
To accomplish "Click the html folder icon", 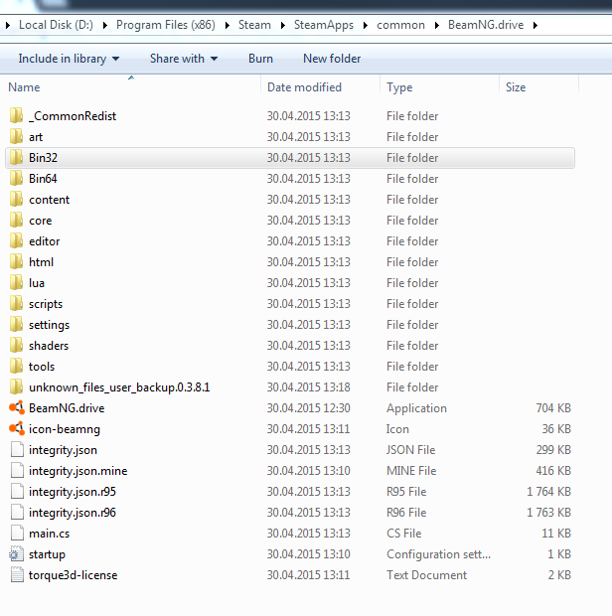I will click(17, 261).
